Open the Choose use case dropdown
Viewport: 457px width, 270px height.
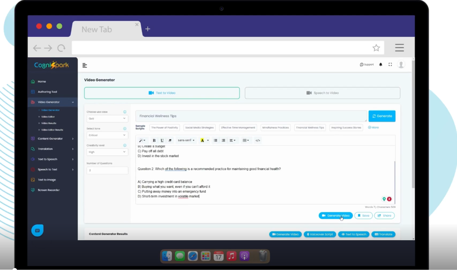coord(107,118)
